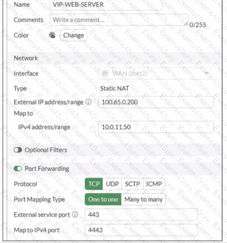Click the Map to IPv4 port field

click(141, 230)
